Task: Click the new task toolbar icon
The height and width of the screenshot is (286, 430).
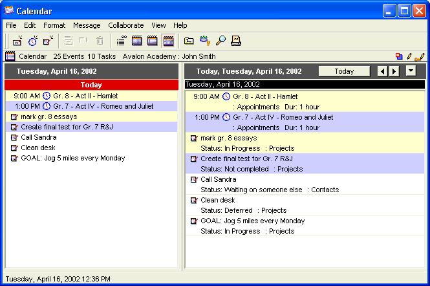Action: [x=48, y=41]
